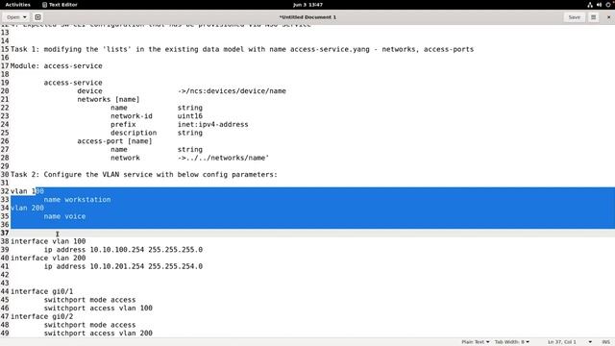
Task: Click the Ln 37, Col 1 position indicator
Action: tap(561, 342)
